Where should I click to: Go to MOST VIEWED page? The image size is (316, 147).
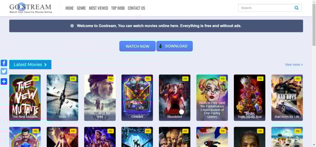tap(98, 8)
